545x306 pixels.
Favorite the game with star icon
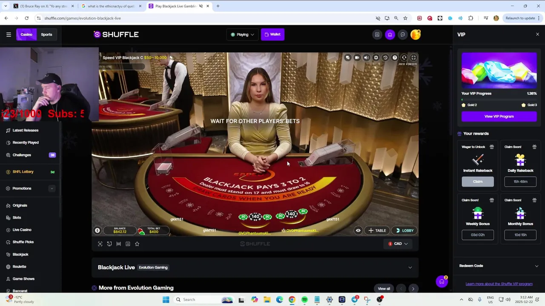pyautogui.click(x=137, y=244)
